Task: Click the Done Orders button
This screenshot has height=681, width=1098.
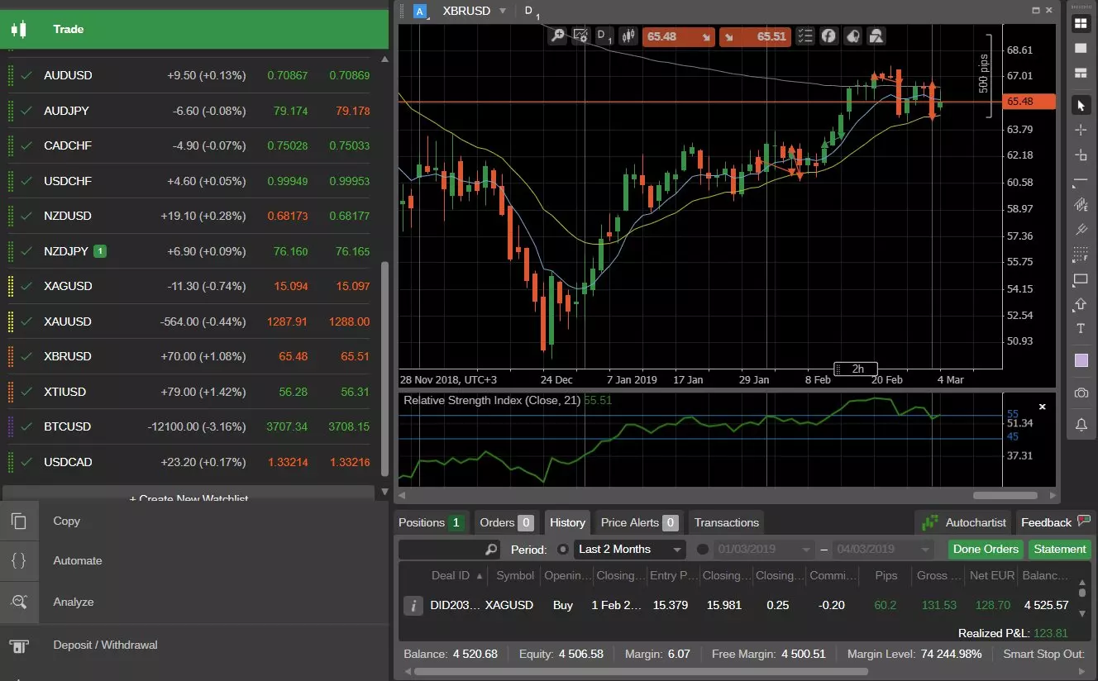Action: 986,549
